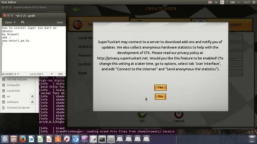
Task: Open the Trash in the dock
Action: pyautogui.click(x=252, y=139)
